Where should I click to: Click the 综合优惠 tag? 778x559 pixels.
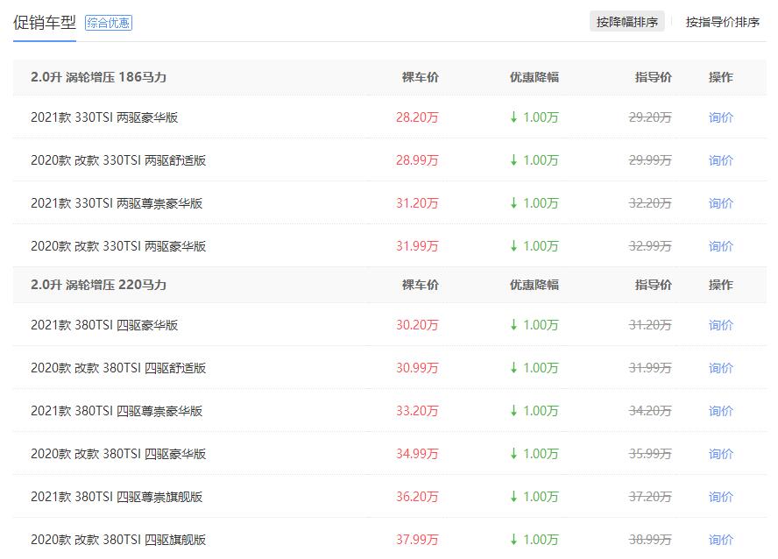(x=108, y=23)
